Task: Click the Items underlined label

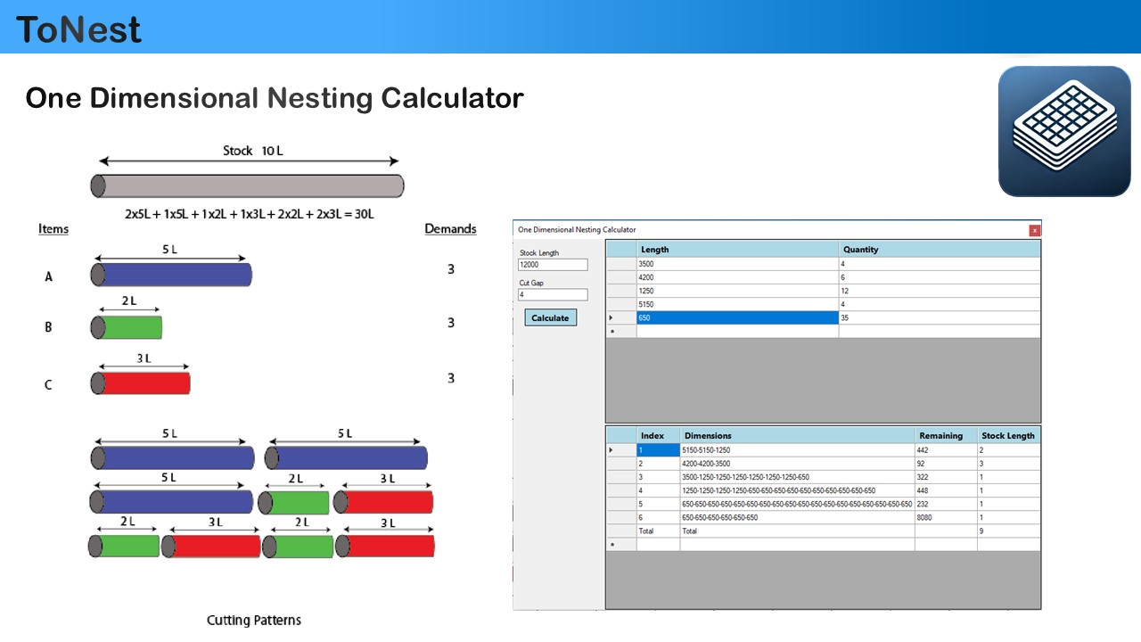Action: click(x=53, y=229)
